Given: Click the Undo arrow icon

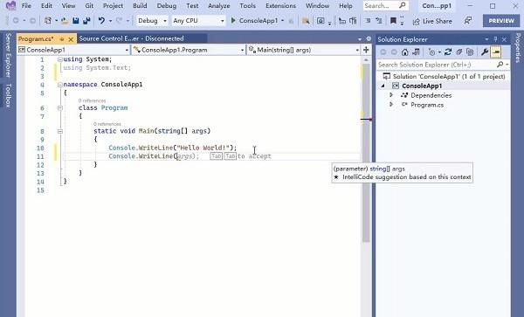Looking at the screenshot, I should [101, 21].
